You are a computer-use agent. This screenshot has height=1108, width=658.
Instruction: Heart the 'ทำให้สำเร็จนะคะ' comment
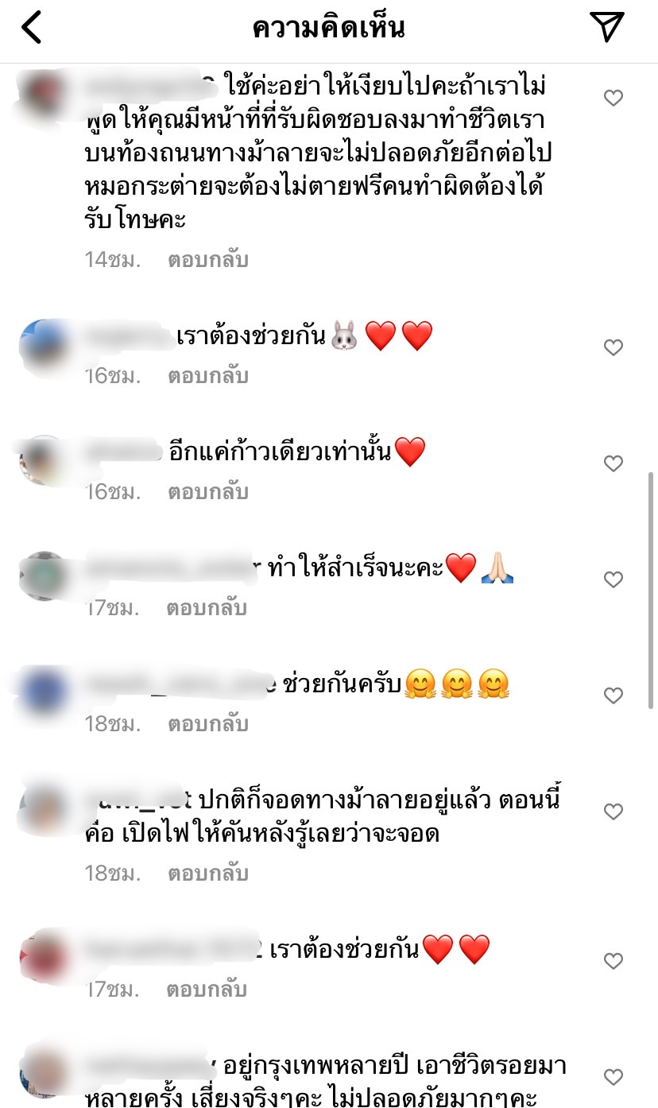[613, 579]
